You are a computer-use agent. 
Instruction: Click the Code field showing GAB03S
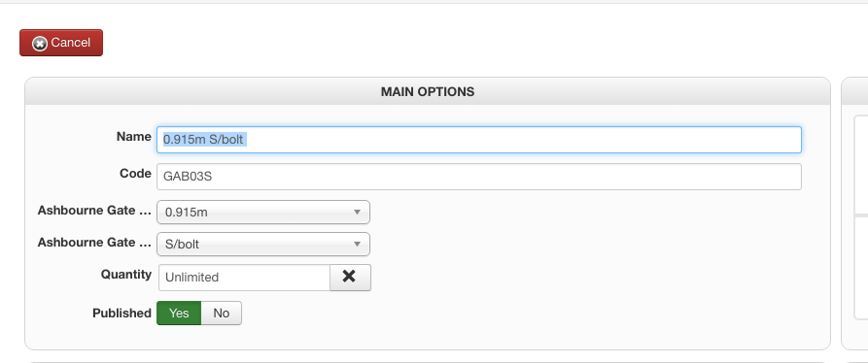point(479,177)
